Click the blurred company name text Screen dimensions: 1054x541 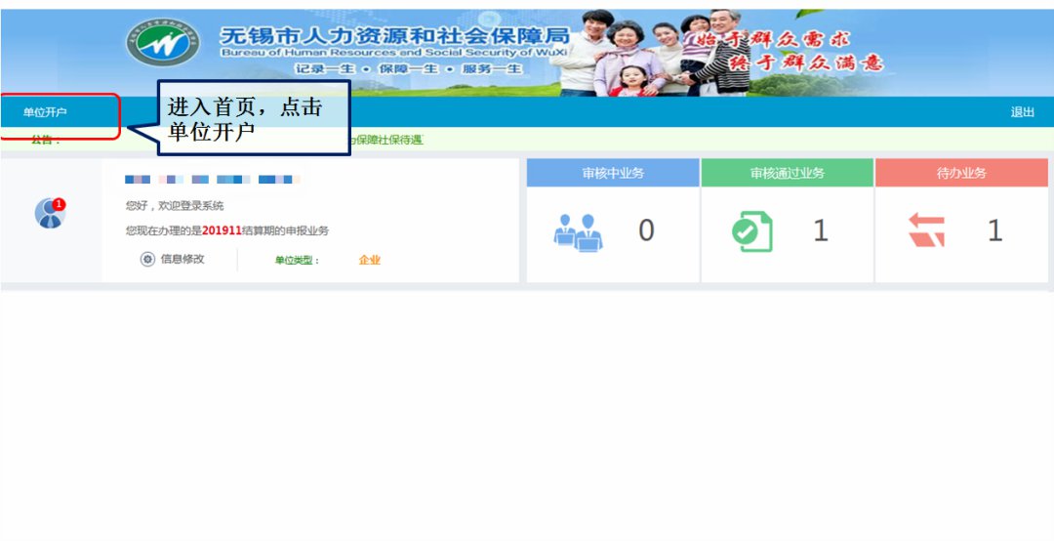click(x=213, y=180)
